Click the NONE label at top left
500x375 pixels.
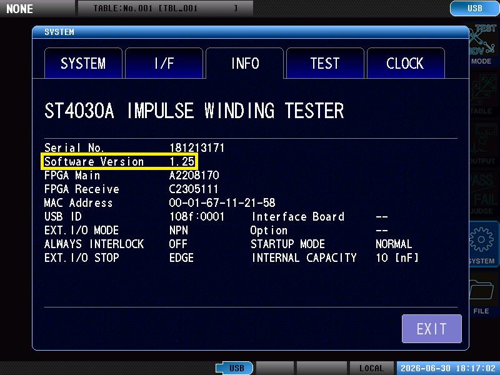(20, 9)
